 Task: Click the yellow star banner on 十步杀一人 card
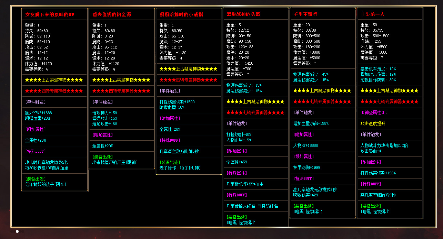[389, 91]
